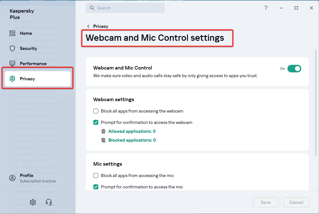Uncheck Prompt for confirmation to access the mic
Viewport: 319px width, 214px height.
[x=96, y=187]
